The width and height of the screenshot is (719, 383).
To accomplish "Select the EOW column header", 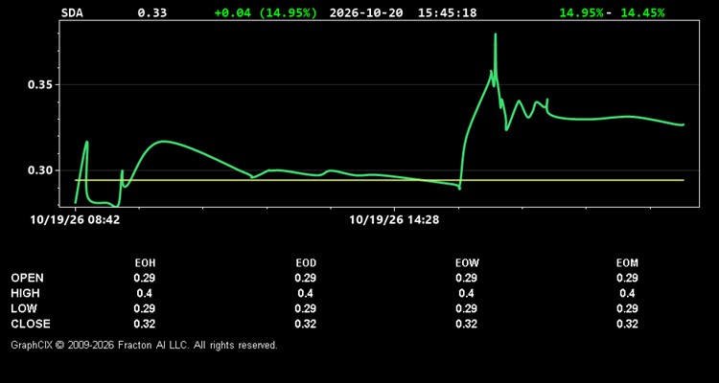I will point(466,263).
